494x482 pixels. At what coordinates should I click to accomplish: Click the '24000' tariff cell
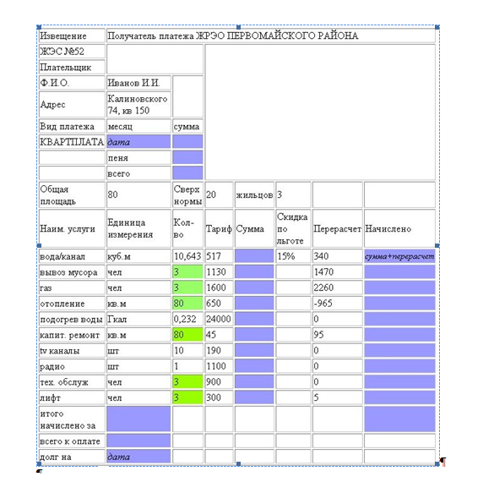point(219,319)
